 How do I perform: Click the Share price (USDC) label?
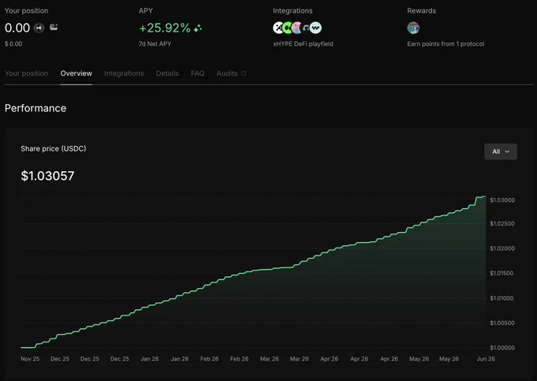pos(54,148)
